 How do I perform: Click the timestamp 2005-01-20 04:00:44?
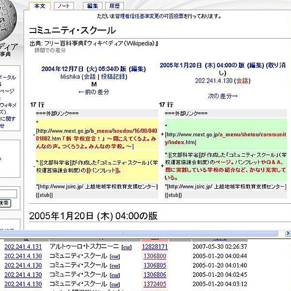[220, 256]
